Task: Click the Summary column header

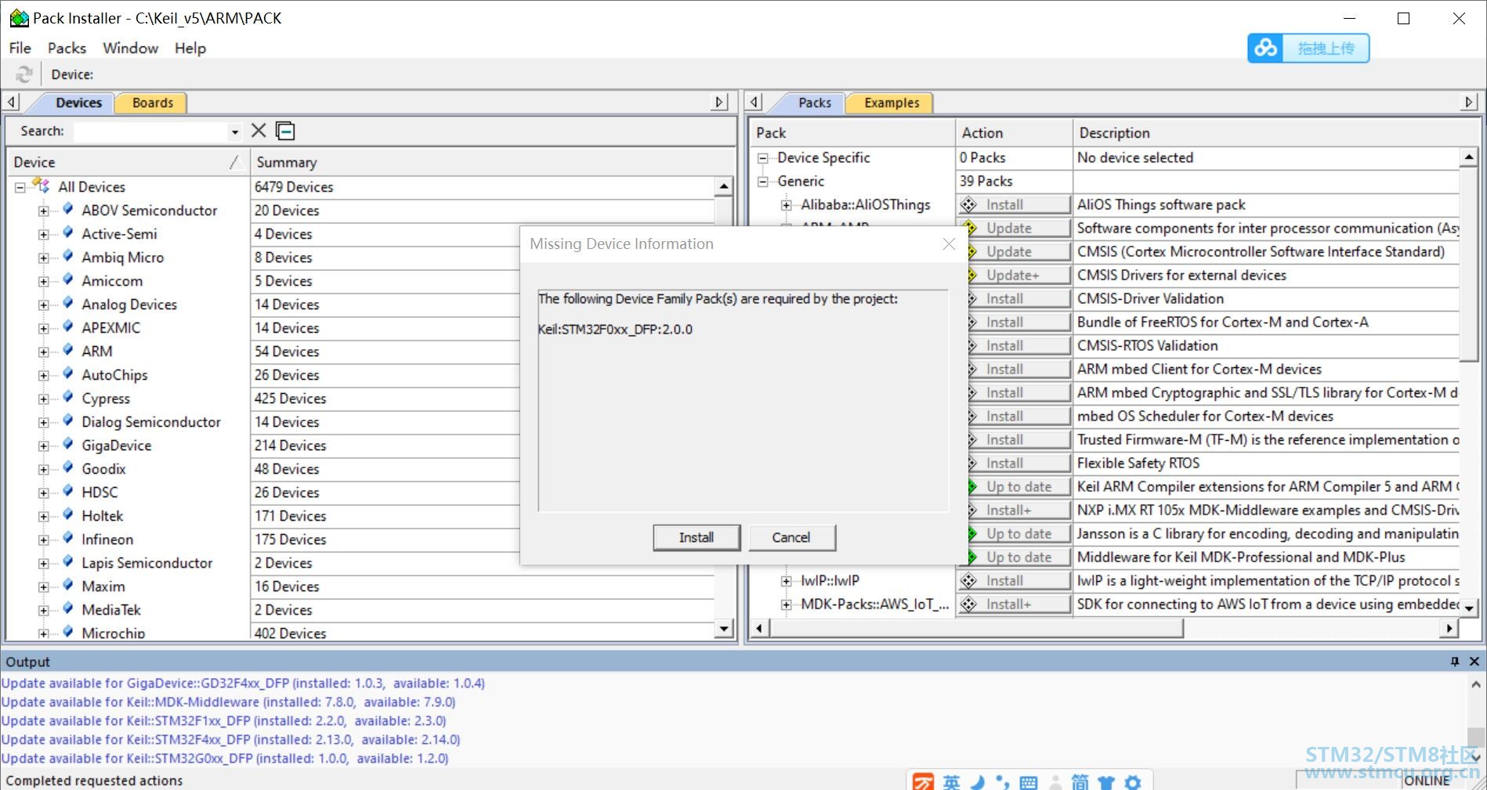Action: (x=492, y=162)
